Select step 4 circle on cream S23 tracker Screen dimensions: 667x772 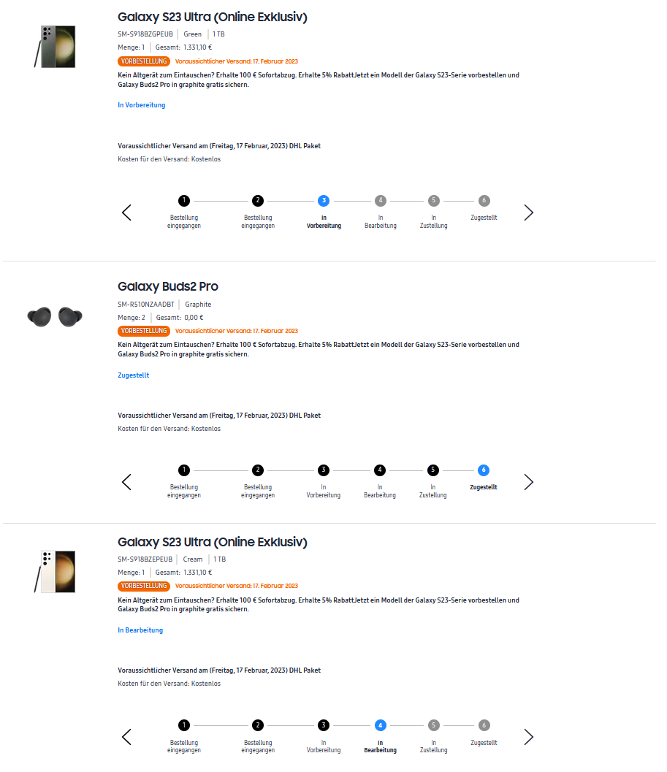[x=380, y=725]
